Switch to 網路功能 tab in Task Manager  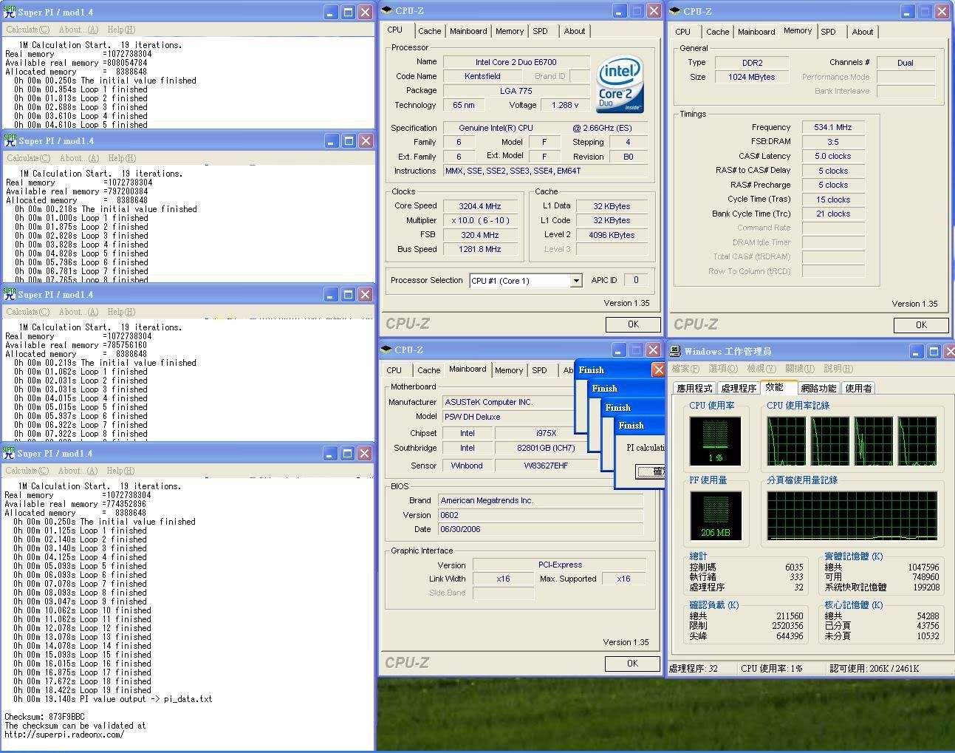(818, 388)
